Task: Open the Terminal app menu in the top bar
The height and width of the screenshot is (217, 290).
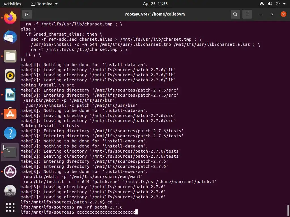Action: [x=44, y=4]
